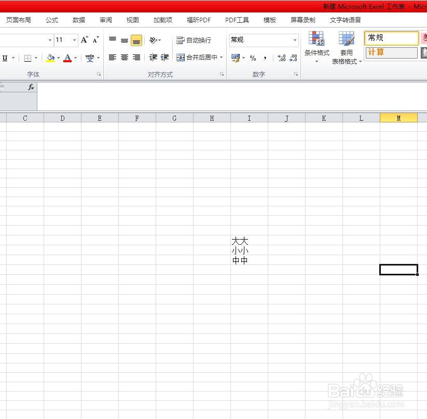This screenshot has height=419, width=427.
Task: Open alignment group dialog launcher
Action: coord(222,74)
